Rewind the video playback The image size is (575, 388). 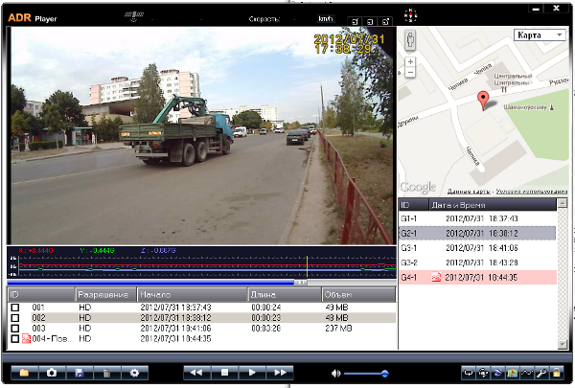[x=196, y=373]
